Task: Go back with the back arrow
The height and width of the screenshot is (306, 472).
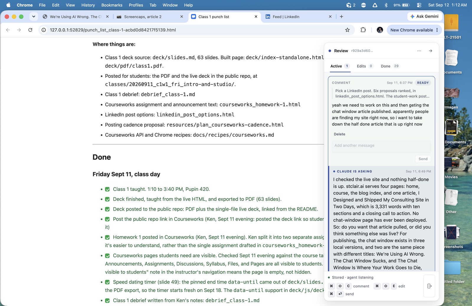Action: pos(8,30)
